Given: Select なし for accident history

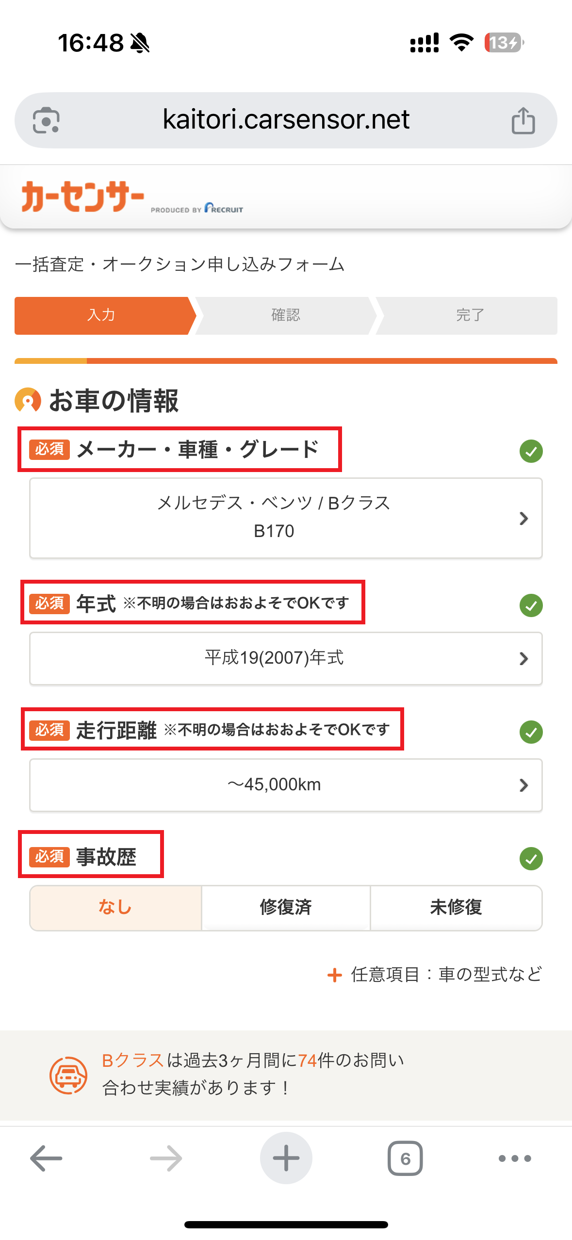Looking at the screenshot, I should click(x=115, y=907).
